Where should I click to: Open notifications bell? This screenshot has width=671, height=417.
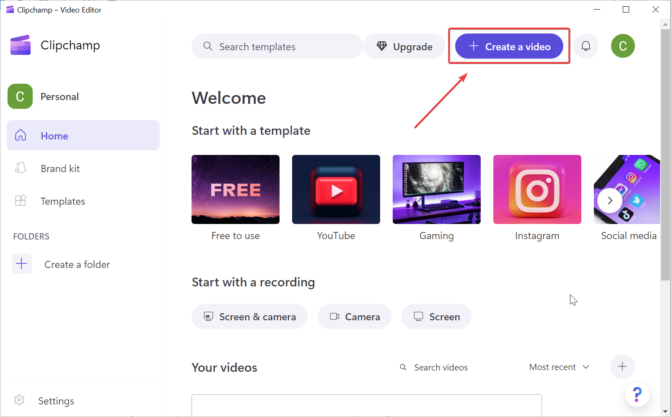click(586, 46)
